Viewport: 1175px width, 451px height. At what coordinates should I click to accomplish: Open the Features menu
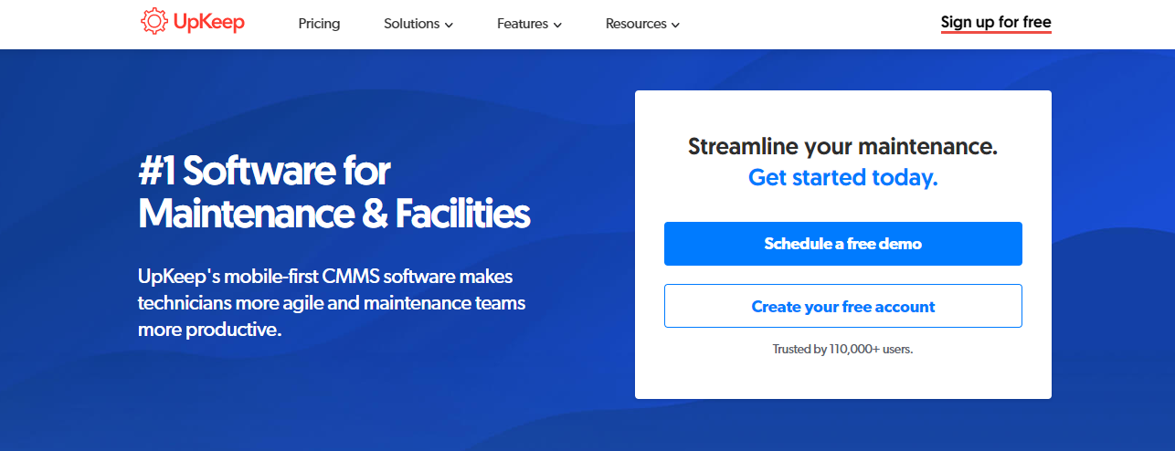[x=529, y=24]
